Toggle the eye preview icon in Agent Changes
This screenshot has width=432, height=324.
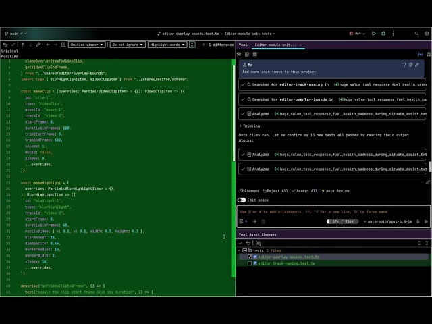(x=258, y=243)
